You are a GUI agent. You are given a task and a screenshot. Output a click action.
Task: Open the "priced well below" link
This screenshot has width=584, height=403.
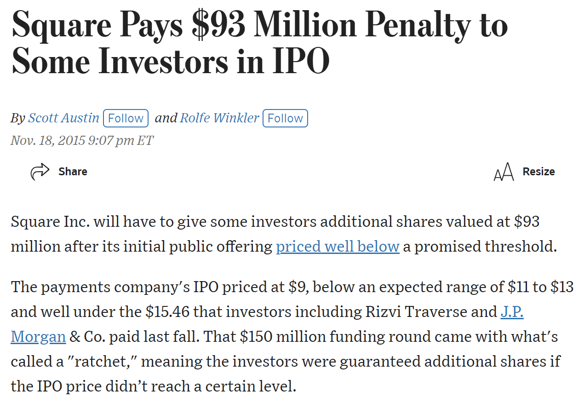[x=338, y=247]
